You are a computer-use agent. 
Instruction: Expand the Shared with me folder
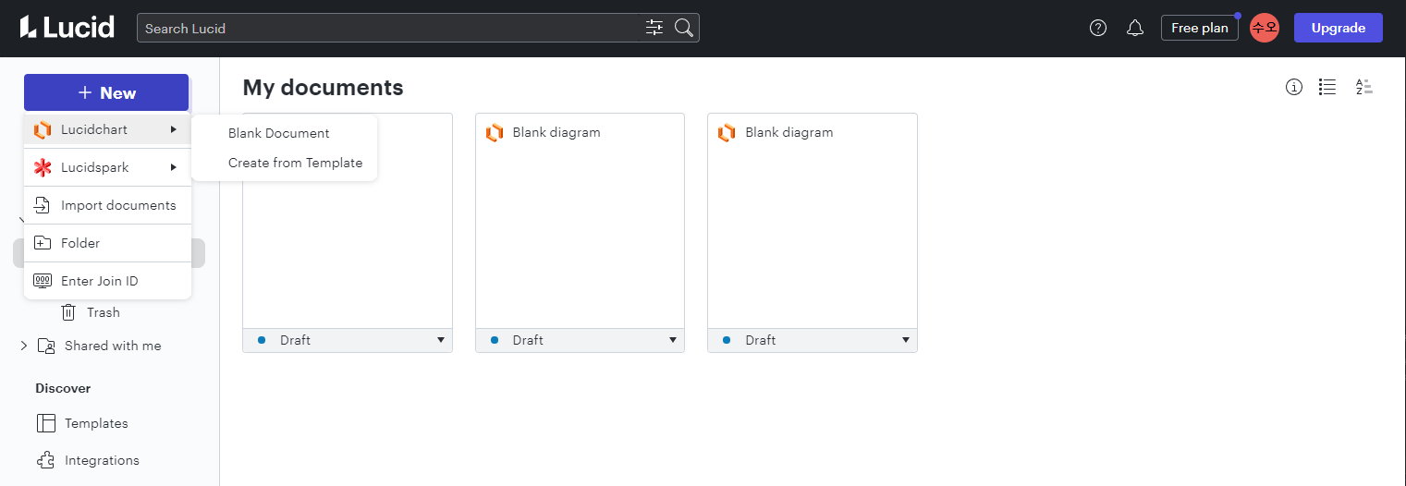tap(24, 346)
